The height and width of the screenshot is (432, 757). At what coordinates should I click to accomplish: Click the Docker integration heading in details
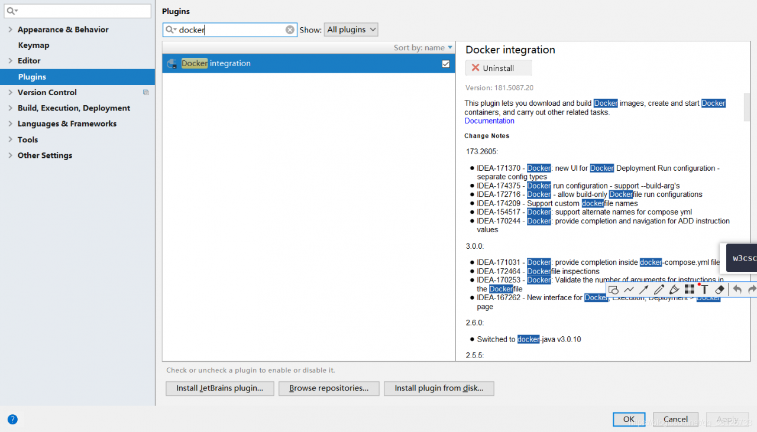click(510, 50)
